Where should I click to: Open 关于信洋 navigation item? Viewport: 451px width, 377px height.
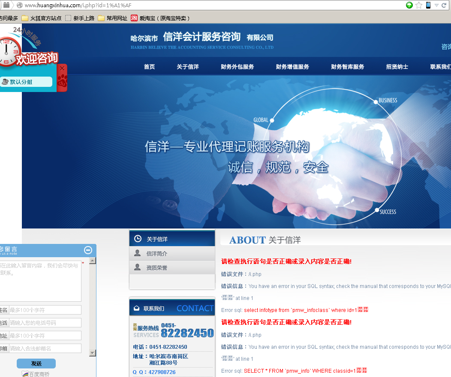coord(187,67)
